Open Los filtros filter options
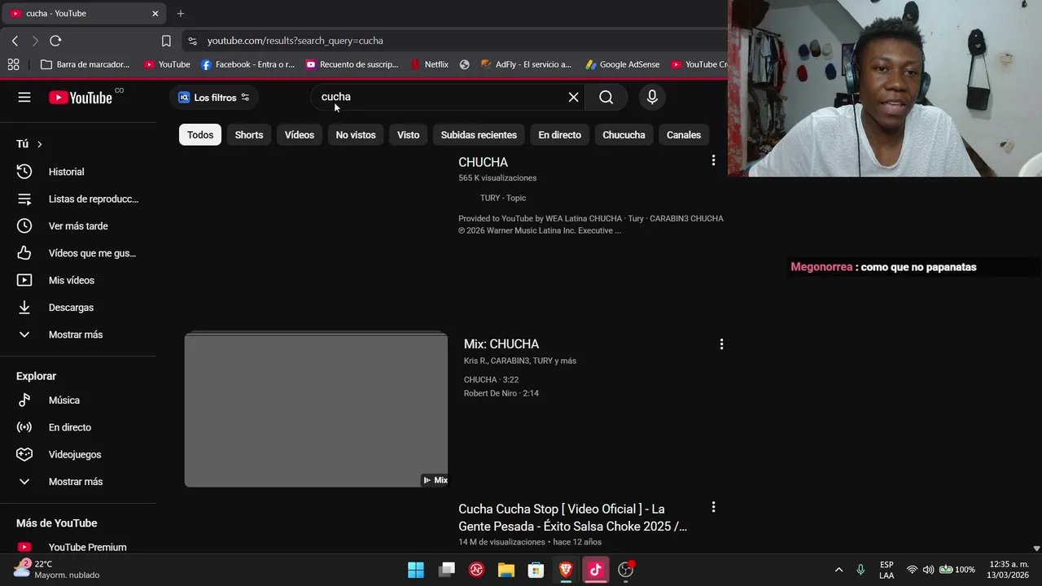Screen dimensions: 1042x586 (x=214, y=98)
